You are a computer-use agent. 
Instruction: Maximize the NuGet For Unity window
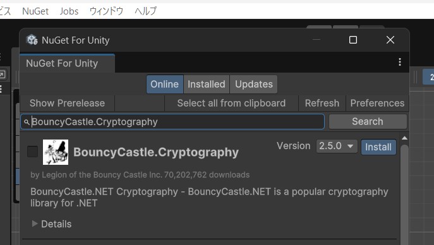353,40
